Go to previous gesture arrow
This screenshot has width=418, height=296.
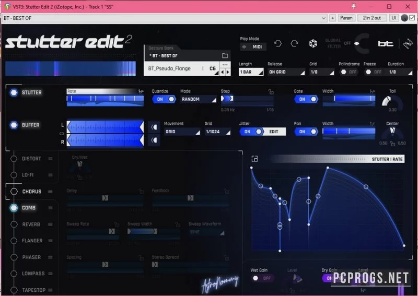[x=223, y=72]
